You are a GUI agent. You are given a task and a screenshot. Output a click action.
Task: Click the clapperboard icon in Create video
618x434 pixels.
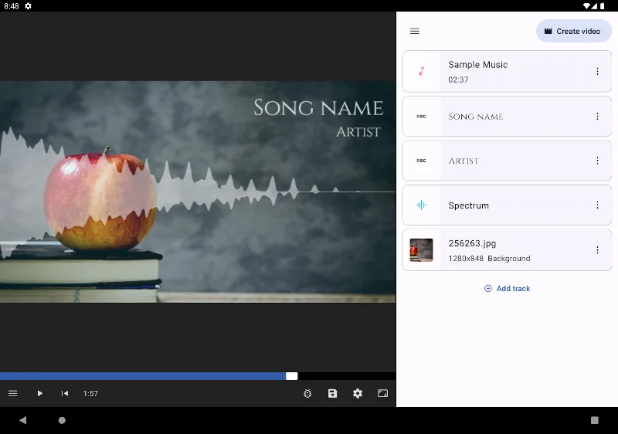click(x=548, y=31)
